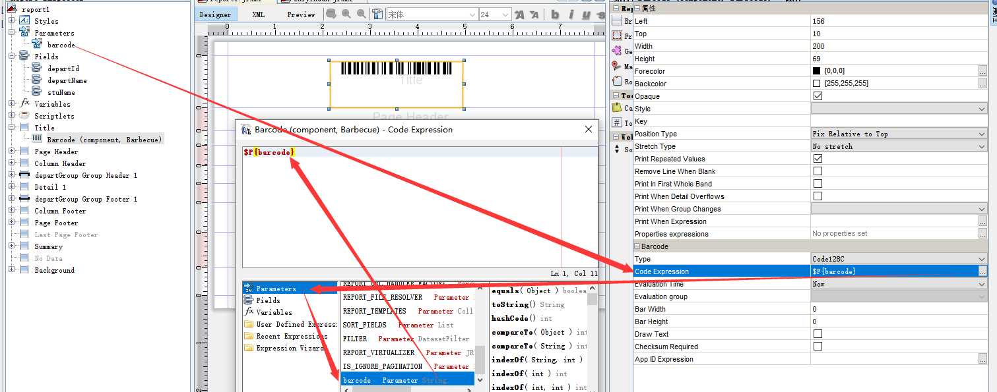997x392 pixels.
Task: Open the font family dropdown
Action: pyautogui.click(x=472, y=14)
